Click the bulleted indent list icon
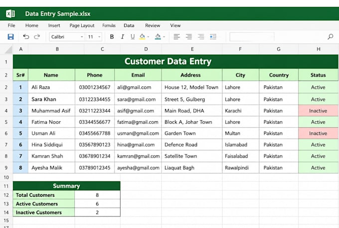Image resolution: width=339 pixels, height=228 pixels. click(213, 37)
